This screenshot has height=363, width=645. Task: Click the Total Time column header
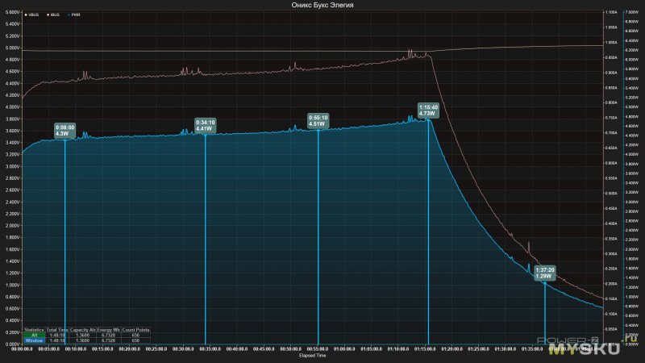[57, 330]
